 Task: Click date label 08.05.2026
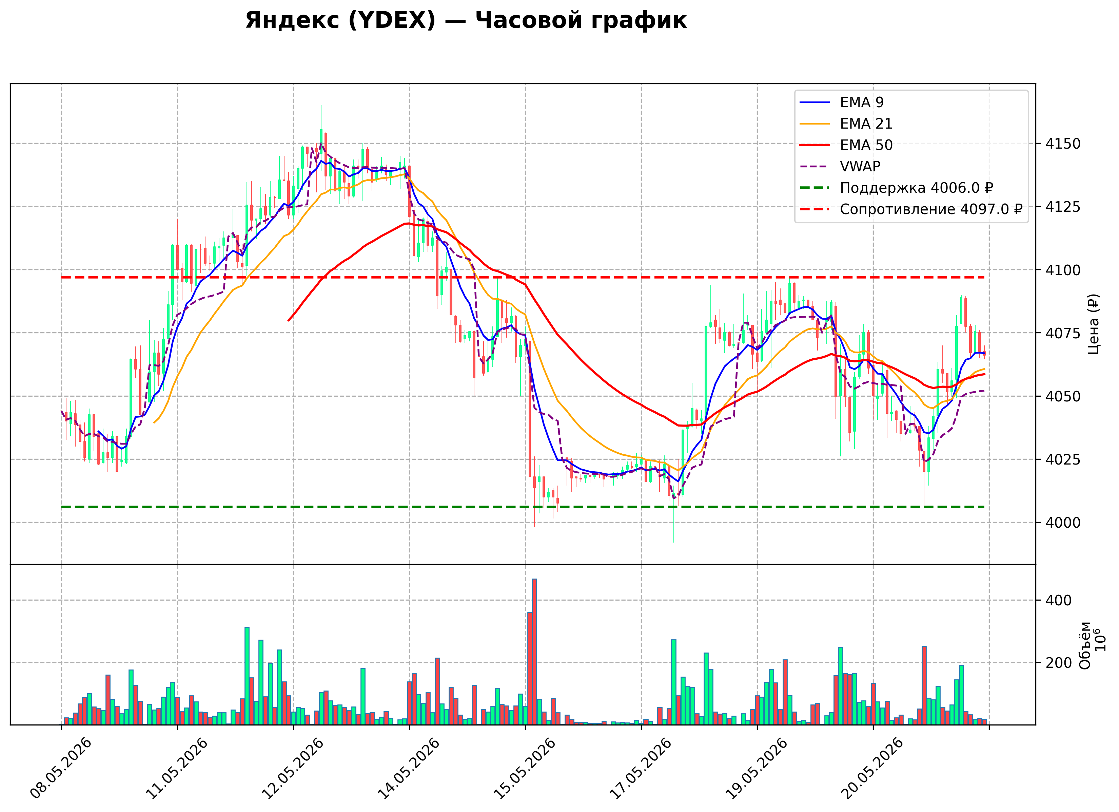point(61,768)
